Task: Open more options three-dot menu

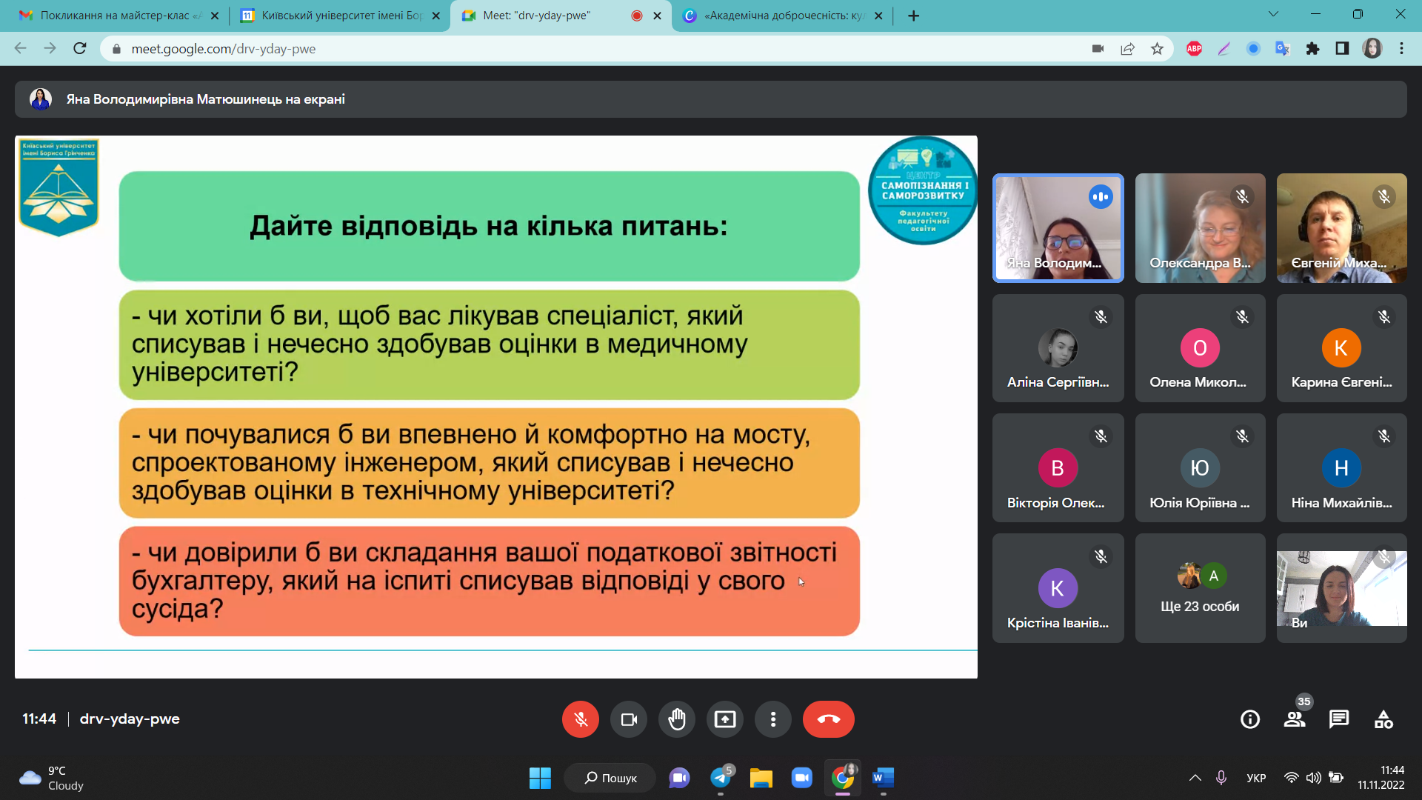Action: point(772,719)
